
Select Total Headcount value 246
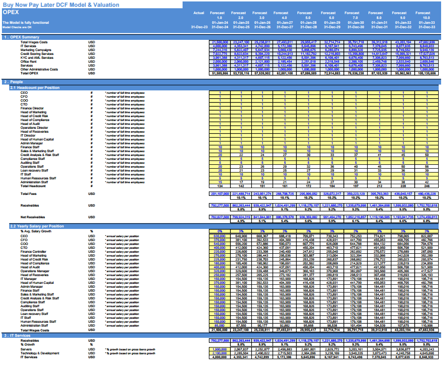(426, 186)
